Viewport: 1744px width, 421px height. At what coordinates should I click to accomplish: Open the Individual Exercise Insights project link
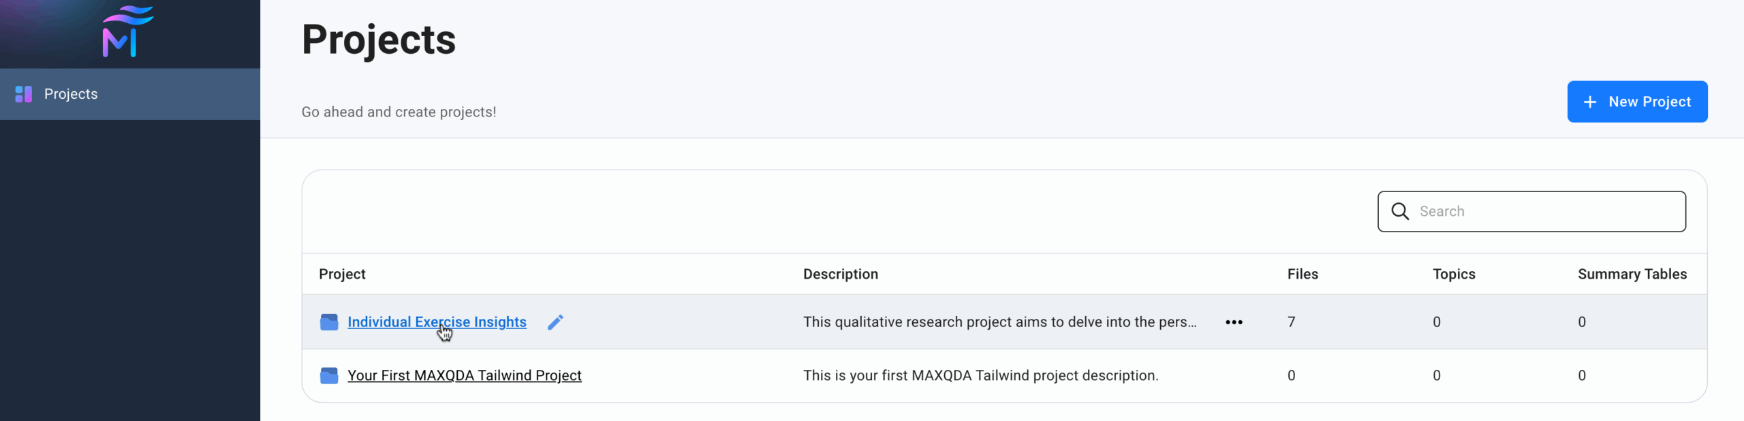click(x=437, y=322)
